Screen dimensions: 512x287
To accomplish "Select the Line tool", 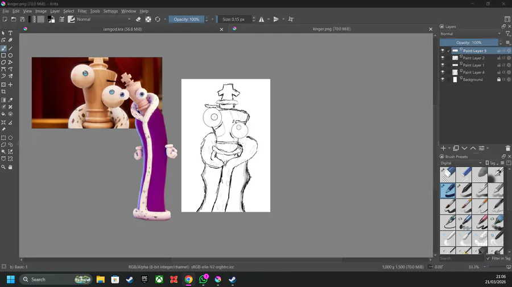I will tap(10, 48).
